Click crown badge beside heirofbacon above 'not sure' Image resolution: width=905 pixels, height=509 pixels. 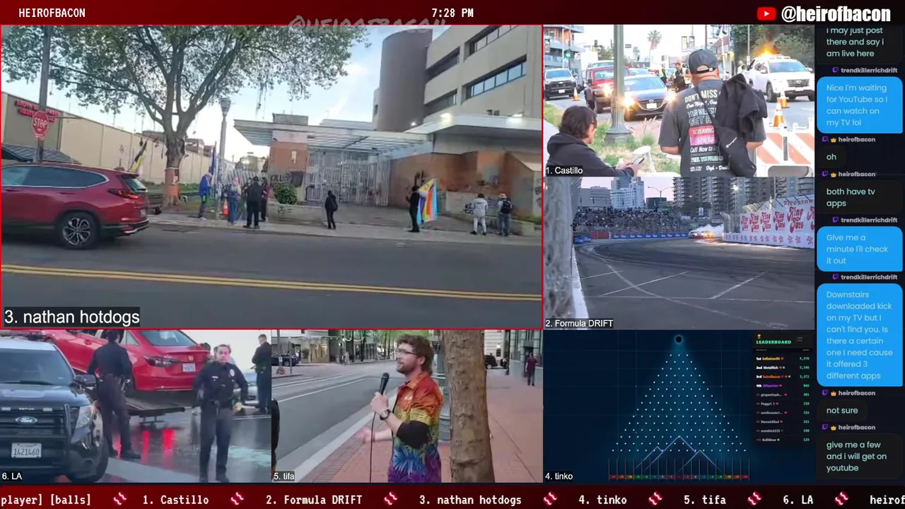833,393
